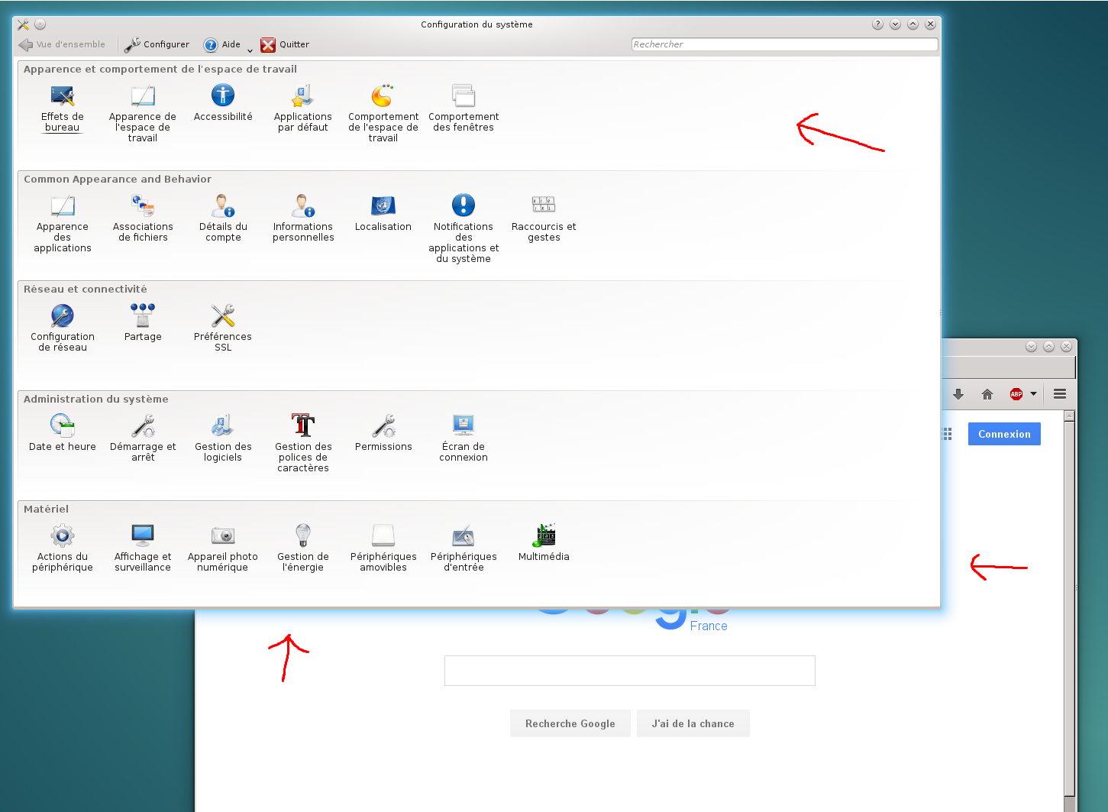
Task: Open the Accessibilité module
Action: point(223,96)
